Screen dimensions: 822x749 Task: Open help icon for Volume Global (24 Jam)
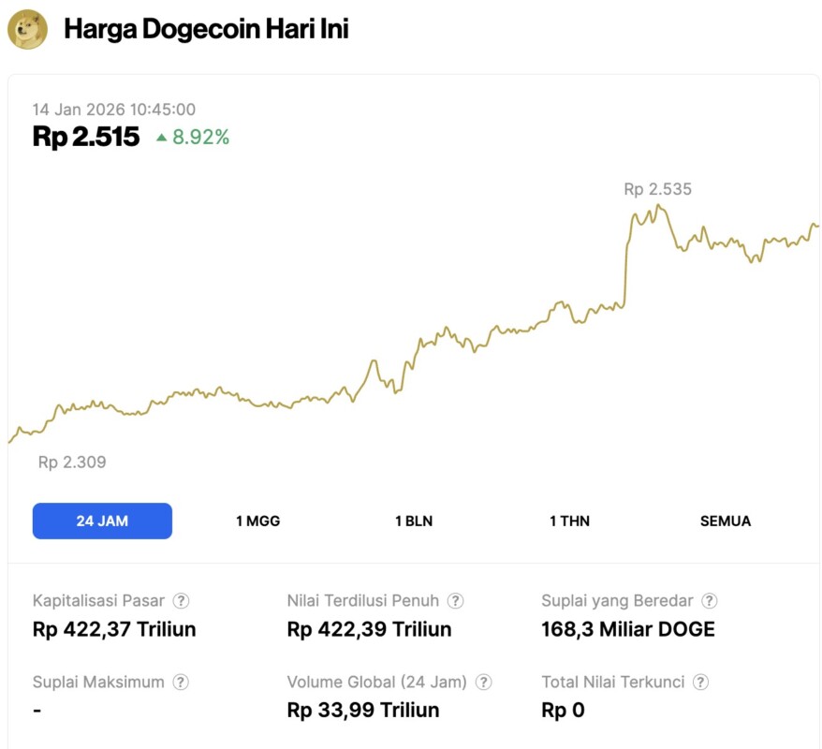483,683
